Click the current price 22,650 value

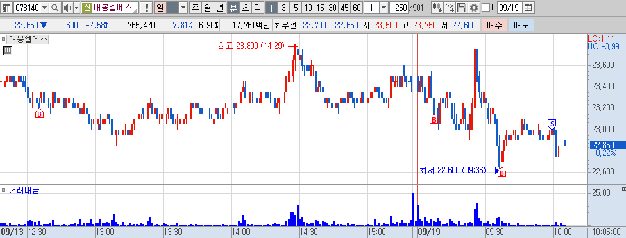coord(26,25)
